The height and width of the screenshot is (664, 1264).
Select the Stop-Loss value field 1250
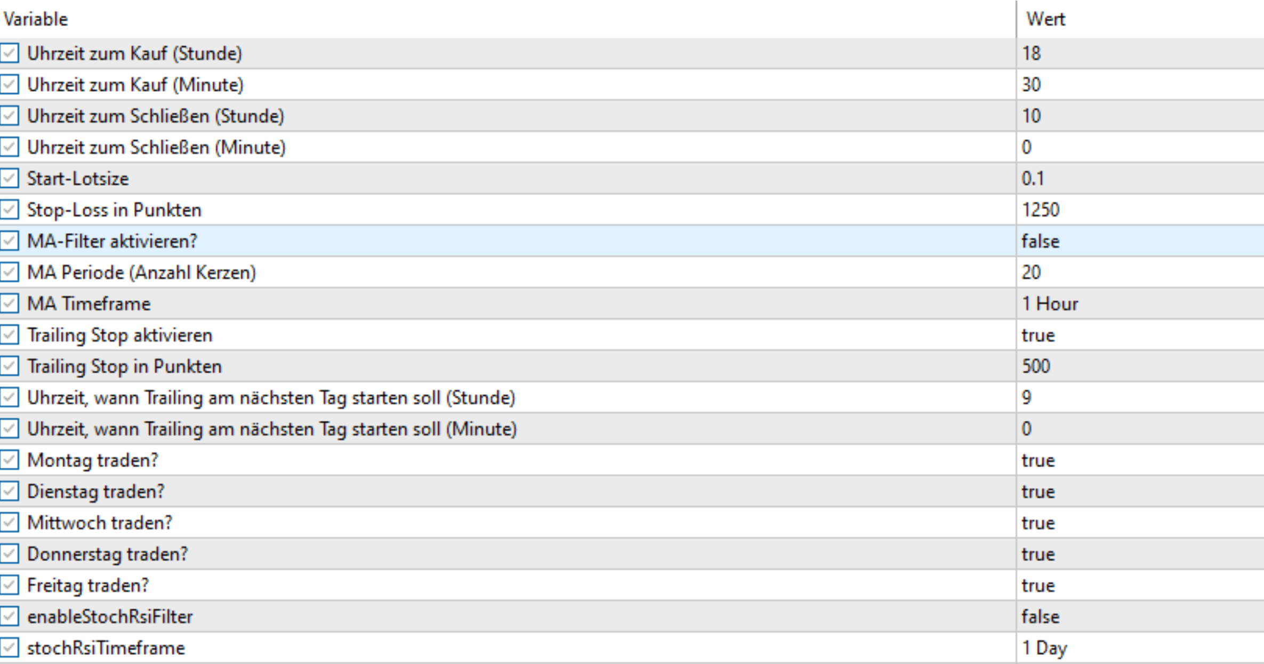1040,210
